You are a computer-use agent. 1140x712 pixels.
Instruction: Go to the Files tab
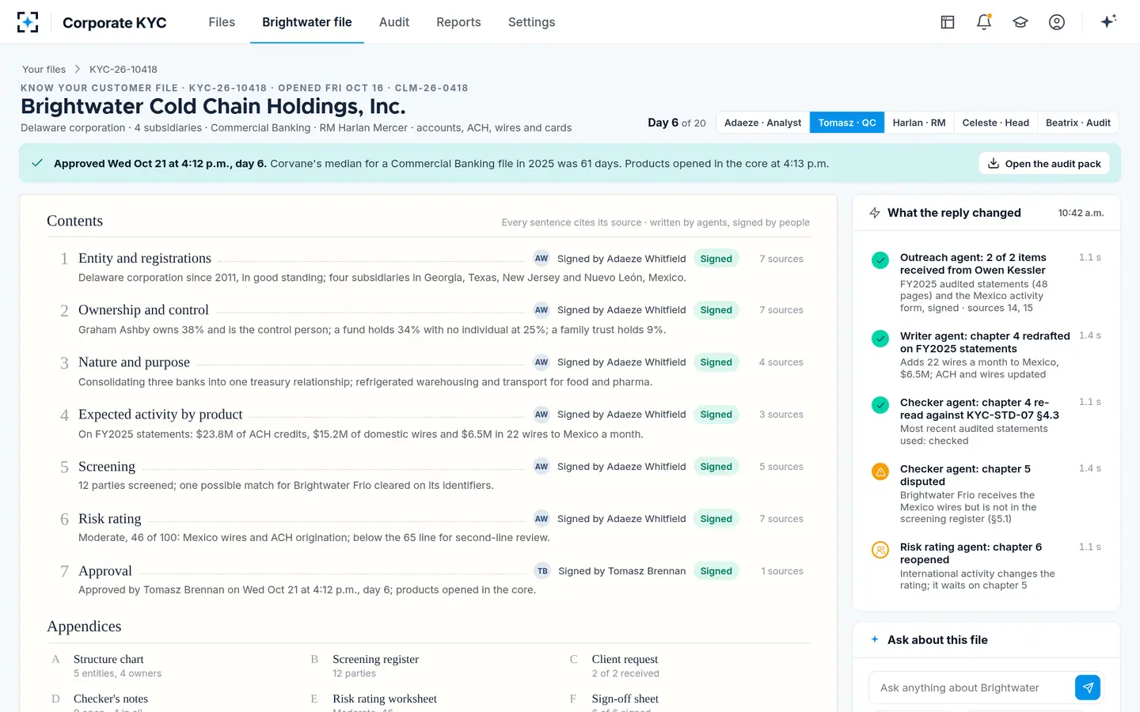point(222,22)
